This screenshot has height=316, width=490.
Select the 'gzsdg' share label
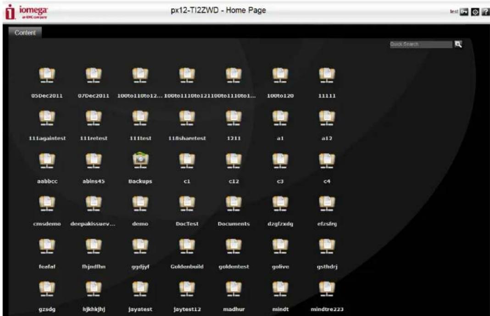pos(47,310)
